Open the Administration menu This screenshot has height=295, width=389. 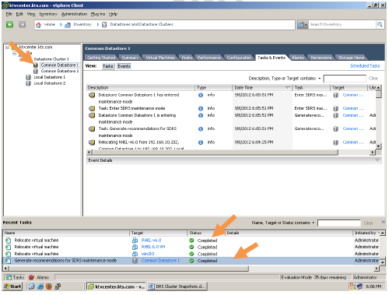click(x=74, y=14)
